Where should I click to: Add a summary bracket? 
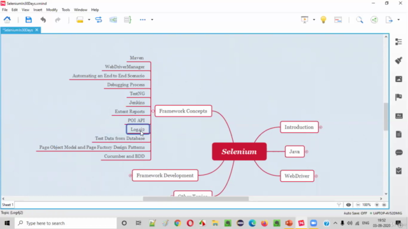[127, 20]
